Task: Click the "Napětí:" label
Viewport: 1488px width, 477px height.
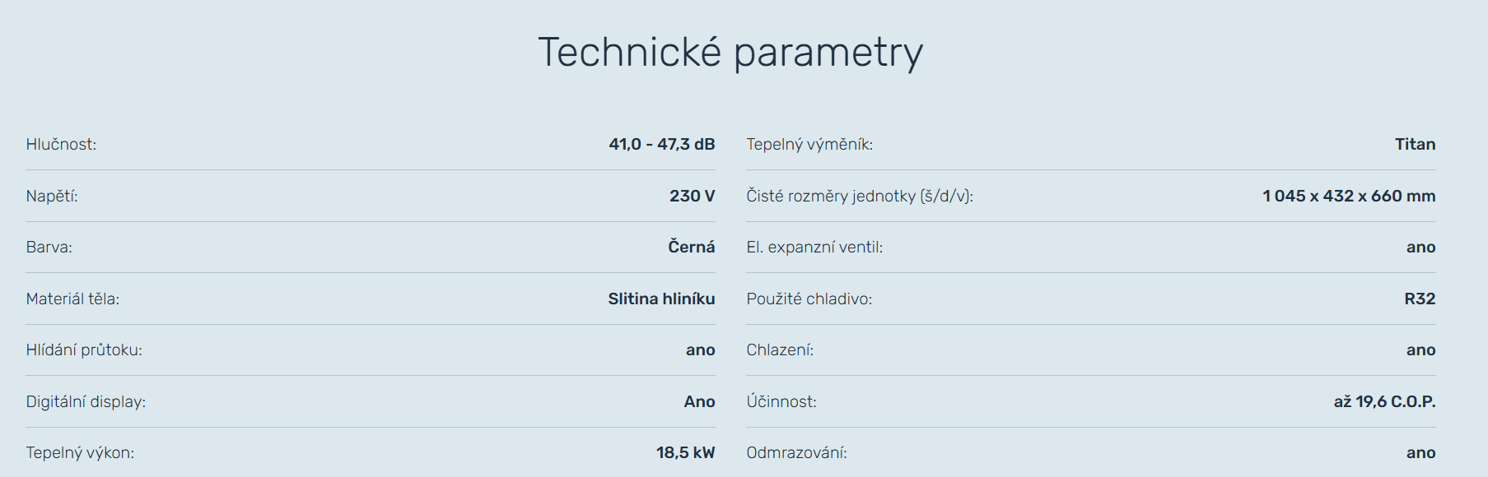Action: 52,197
